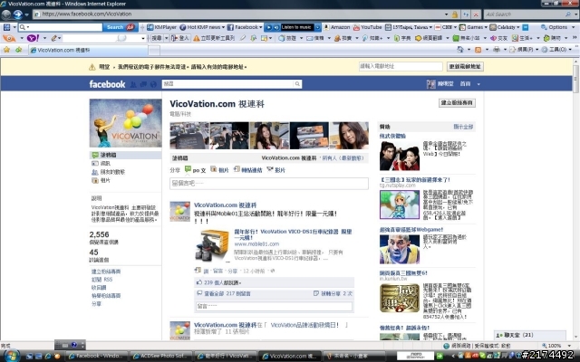
Task: Click the 建立粉絲專頁 button at top right
Action: click(457, 102)
